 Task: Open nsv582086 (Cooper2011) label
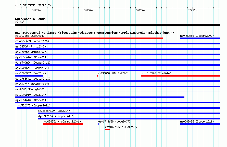[x=197, y=121]
